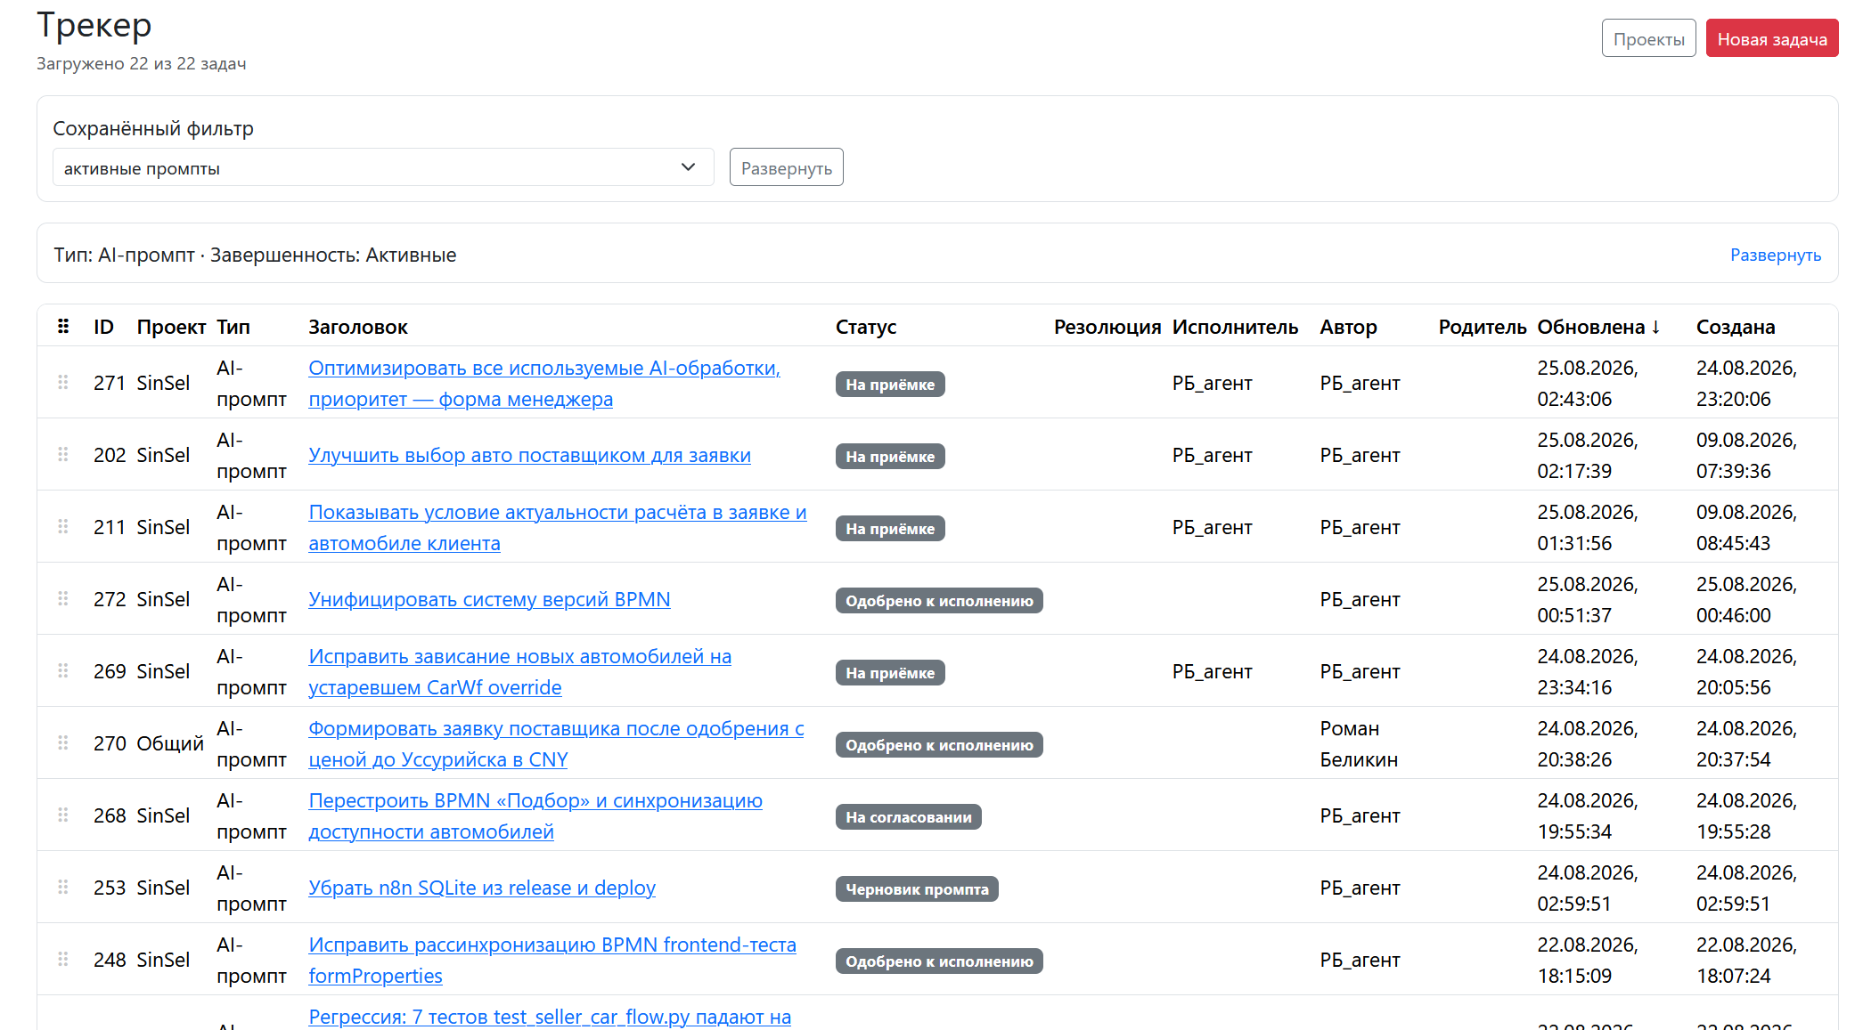This screenshot has width=1863, height=1030.
Task: Sort by the Автор column header
Action: pyautogui.click(x=1348, y=327)
